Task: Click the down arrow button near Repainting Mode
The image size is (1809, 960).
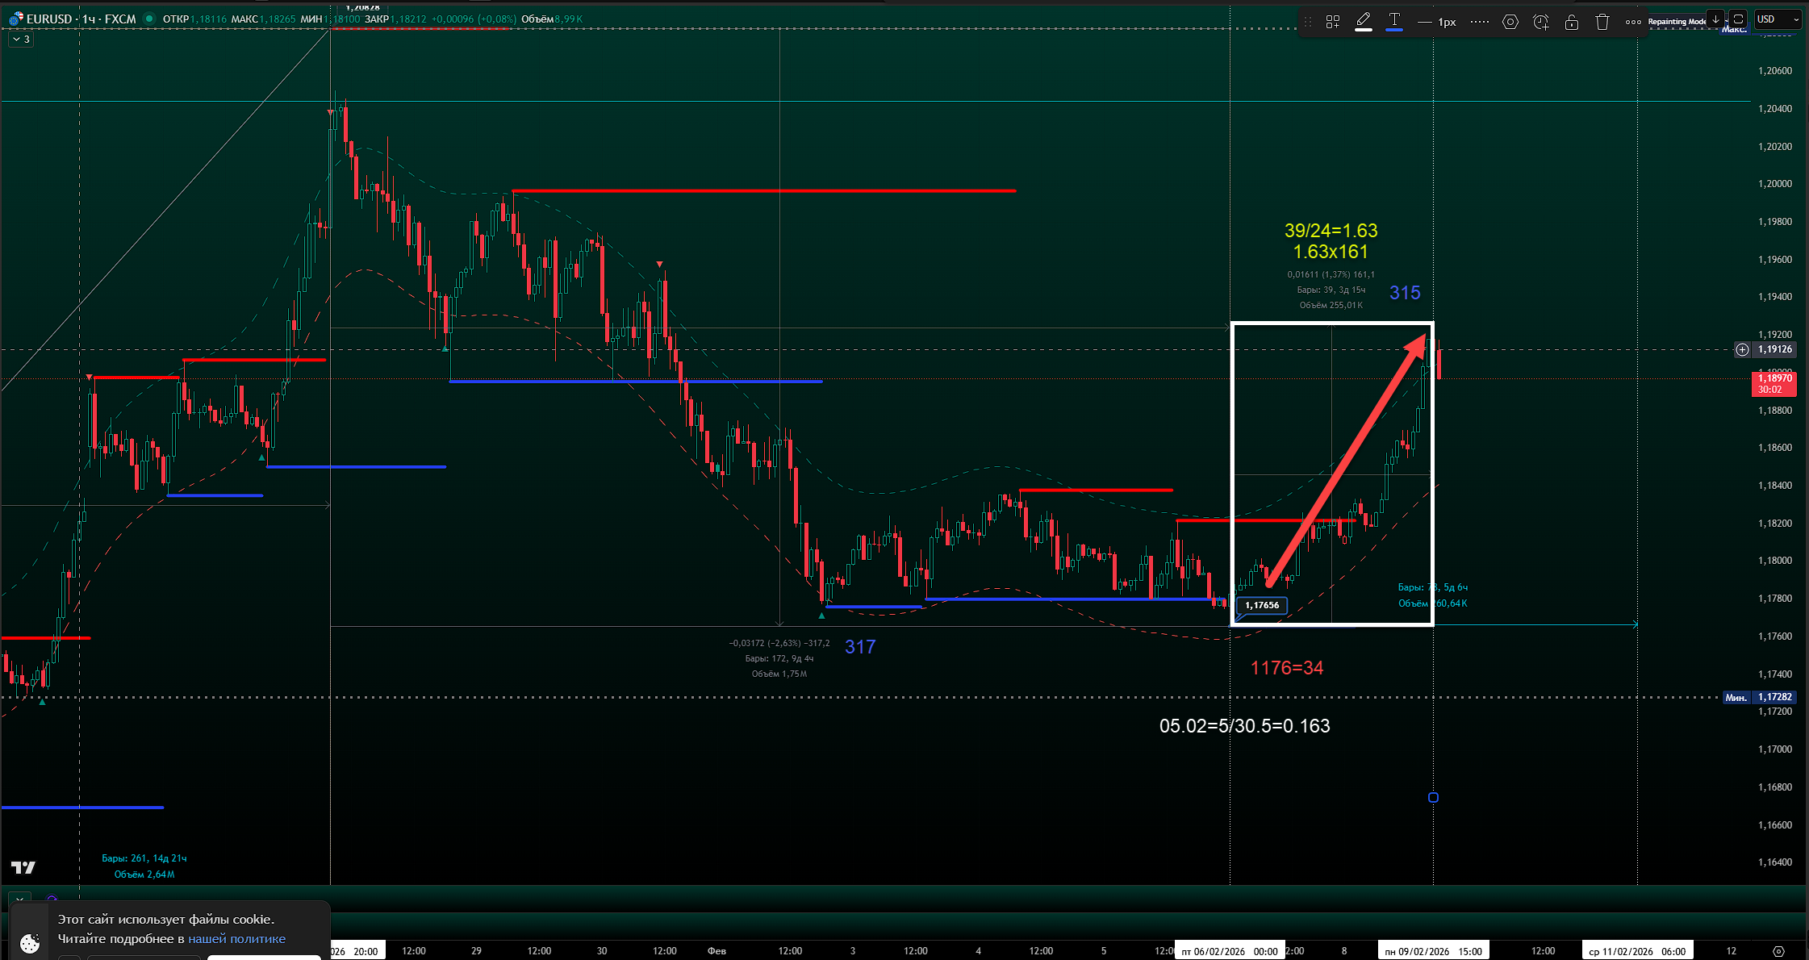Action: point(1715,19)
